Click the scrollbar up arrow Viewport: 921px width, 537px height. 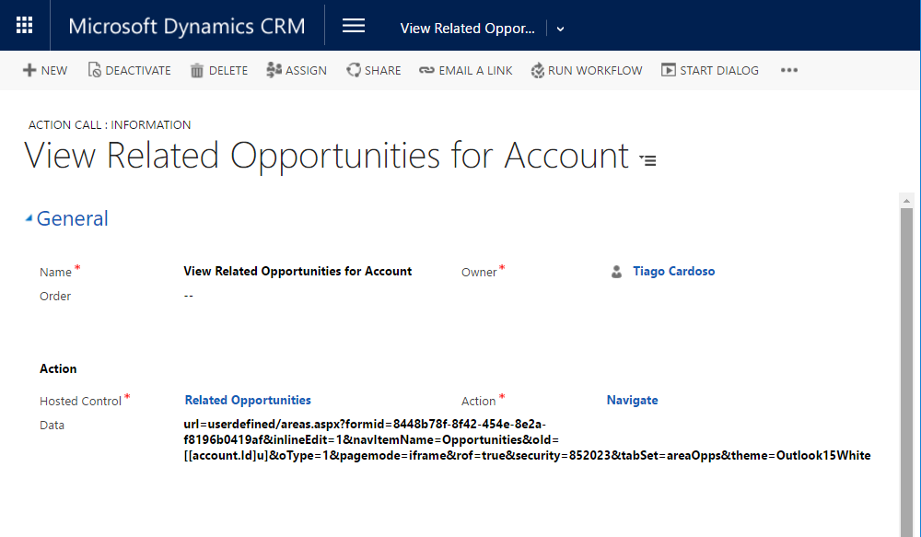click(x=907, y=200)
